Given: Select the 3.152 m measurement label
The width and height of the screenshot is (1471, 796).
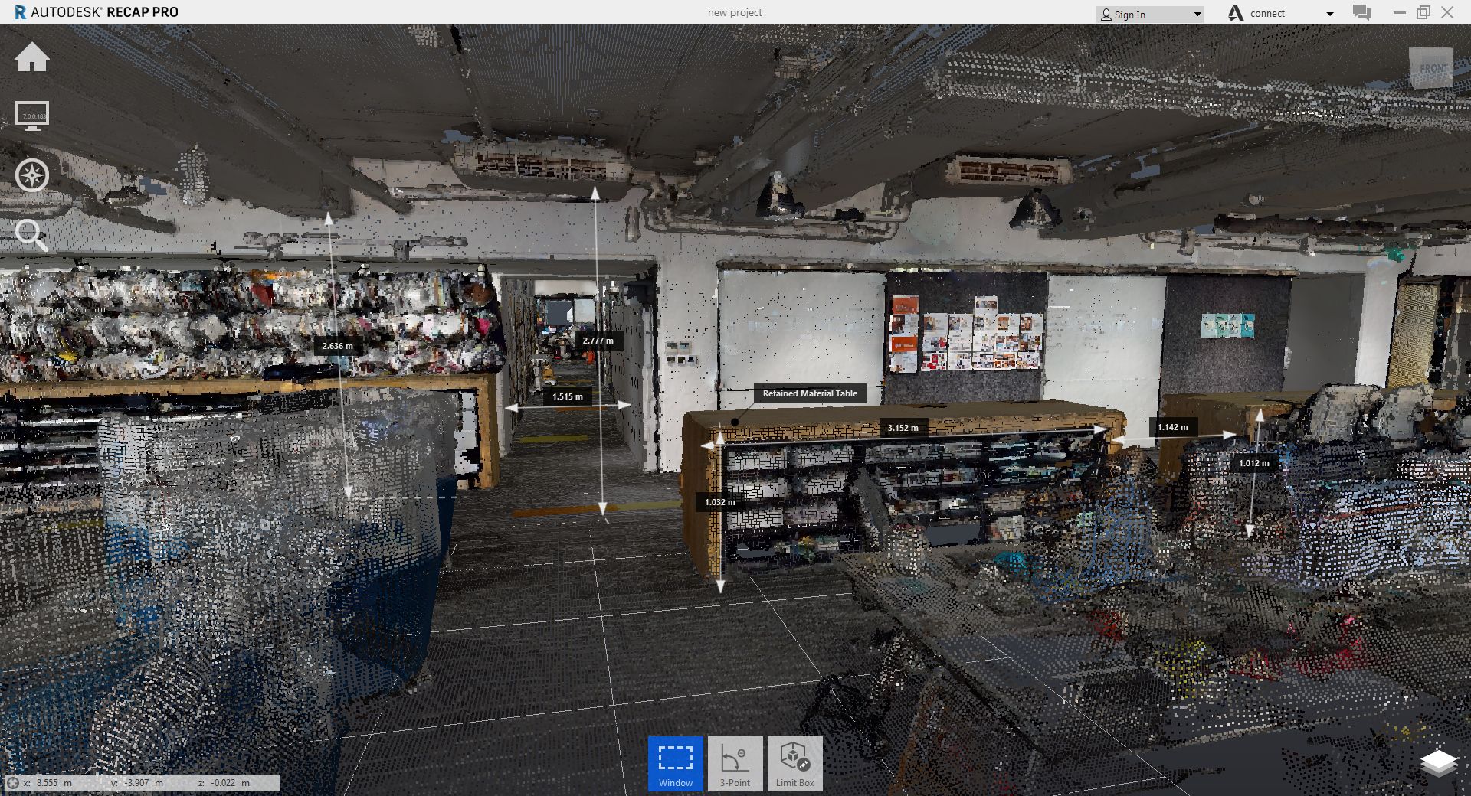Looking at the screenshot, I should [x=903, y=428].
